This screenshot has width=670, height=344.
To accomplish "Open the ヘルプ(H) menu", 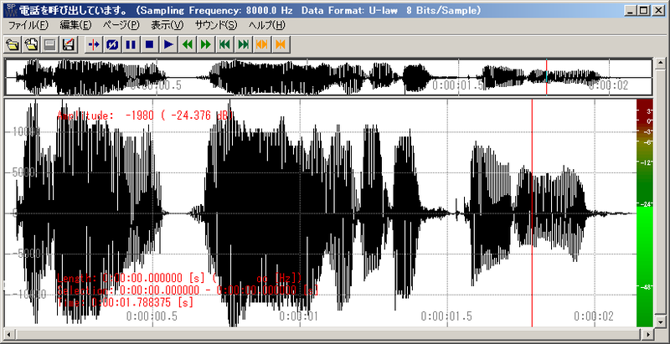I will tap(268, 25).
